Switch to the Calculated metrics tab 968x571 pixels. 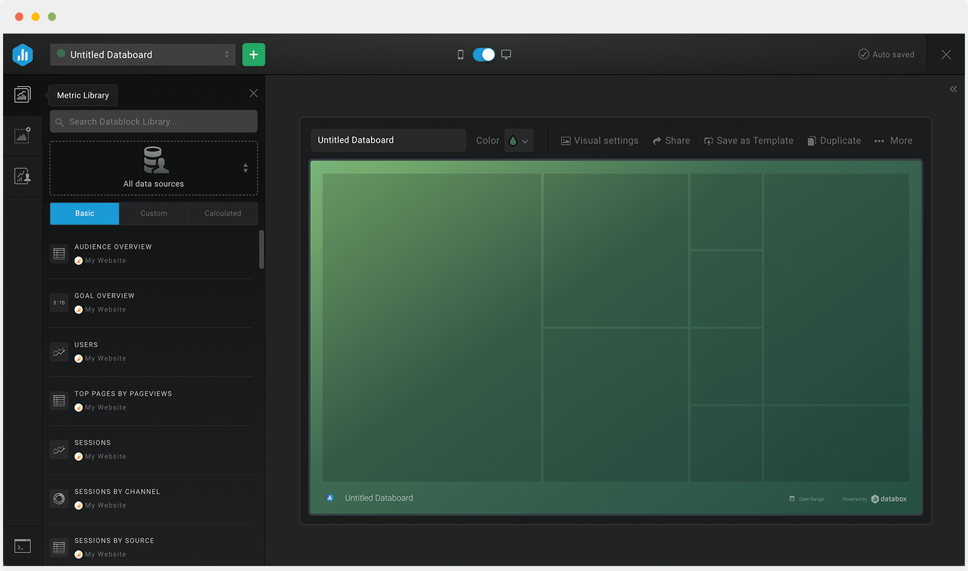pyautogui.click(x=222, y=214)
